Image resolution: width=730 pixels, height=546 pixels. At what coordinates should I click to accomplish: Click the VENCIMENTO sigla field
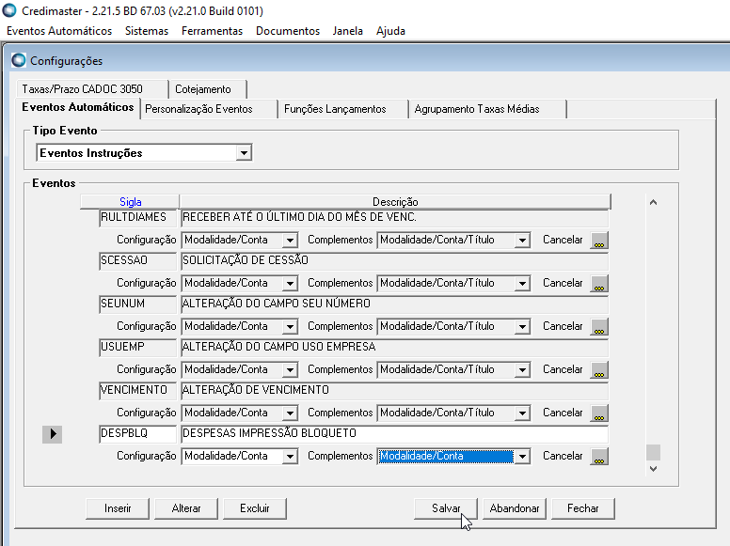pyautogui.click(x=137, y=390)
